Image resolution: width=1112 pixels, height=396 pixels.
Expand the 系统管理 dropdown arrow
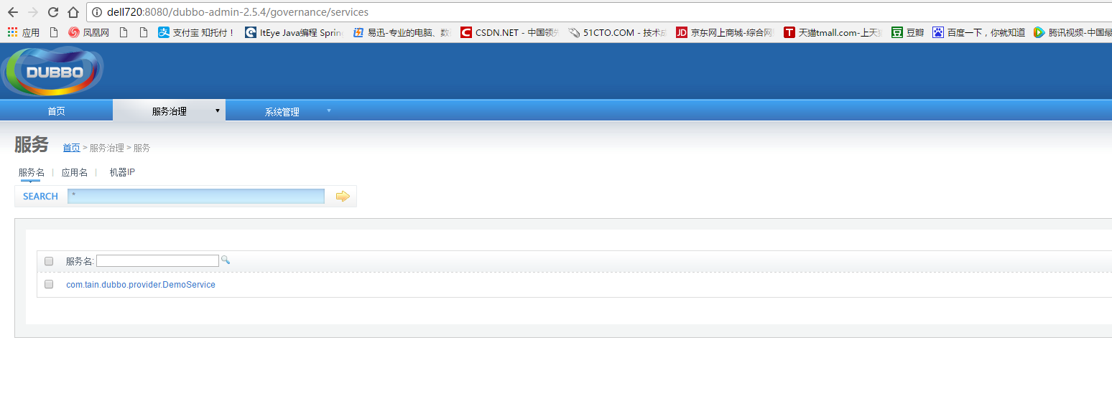(329, 110)
